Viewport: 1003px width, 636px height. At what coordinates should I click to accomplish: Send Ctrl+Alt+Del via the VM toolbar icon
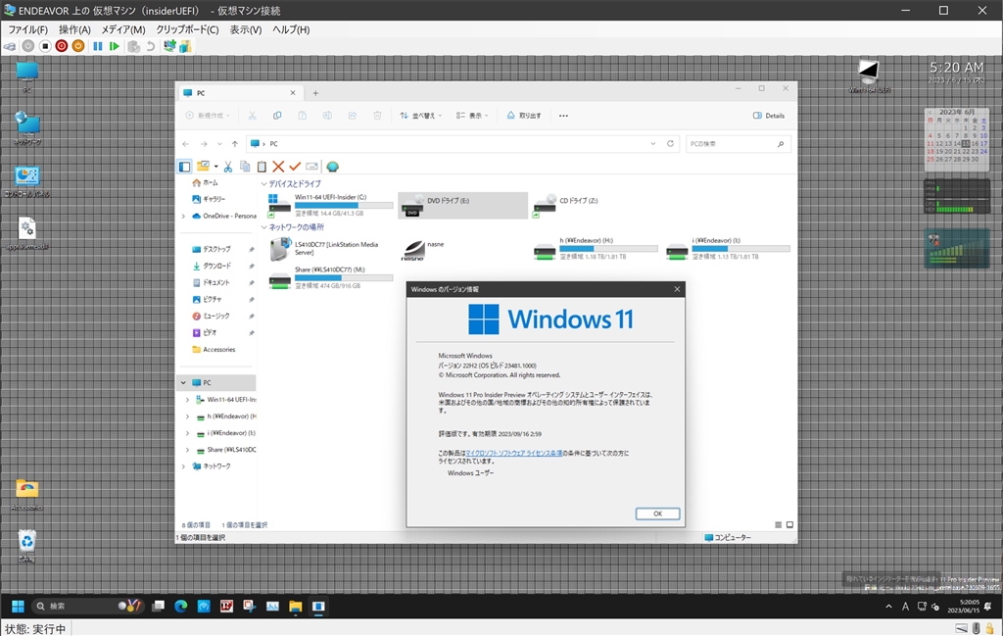tap(10, 46)
